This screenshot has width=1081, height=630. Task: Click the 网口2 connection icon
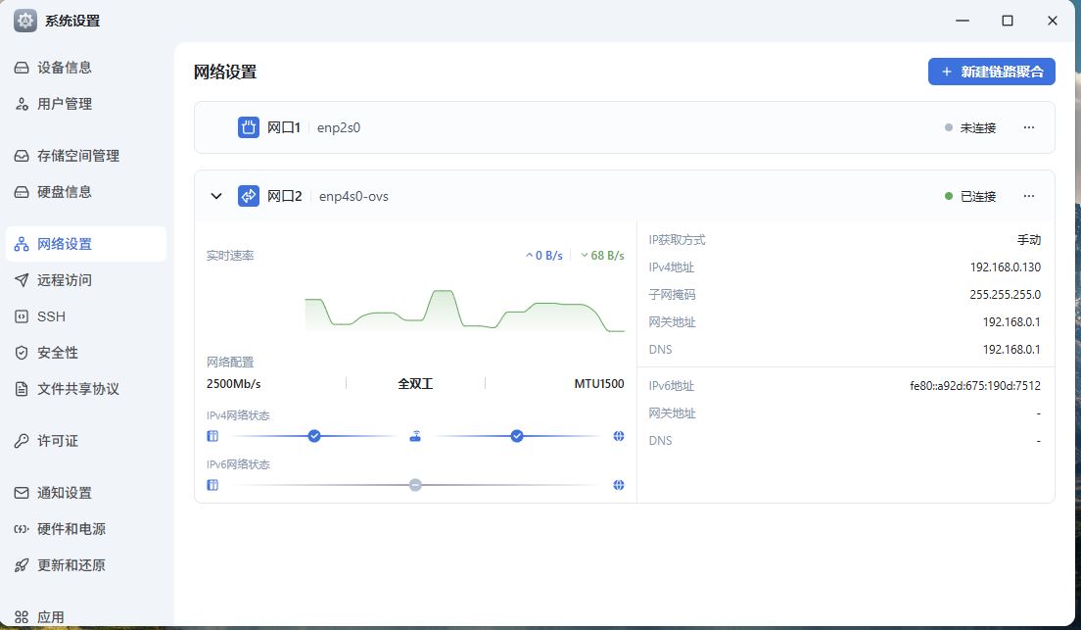click(248, 196)
